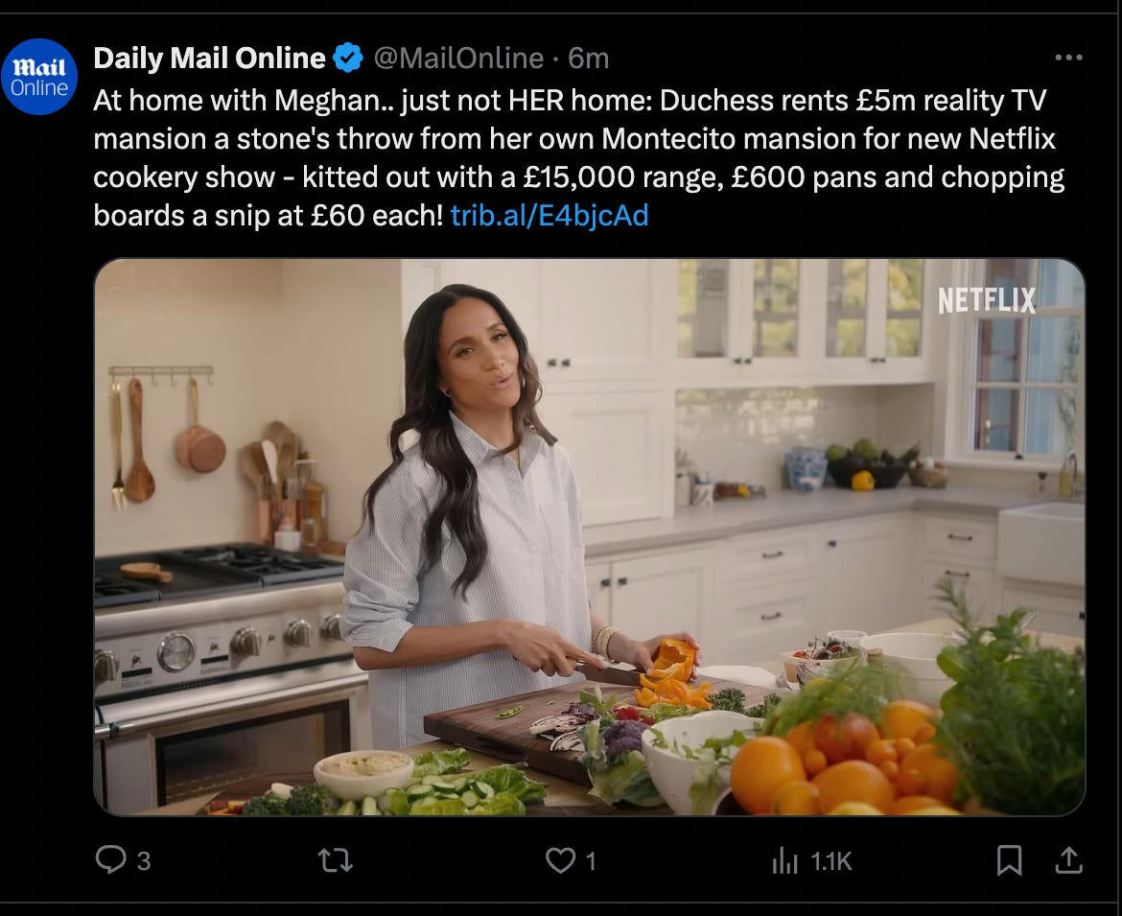The width and height of the screenshot is (1122, 916).
Task: Click the 1.1K views count
Action: pos(831,861)
